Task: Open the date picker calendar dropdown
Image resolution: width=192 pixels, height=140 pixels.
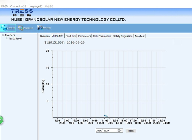Action: tap(120, 131)
